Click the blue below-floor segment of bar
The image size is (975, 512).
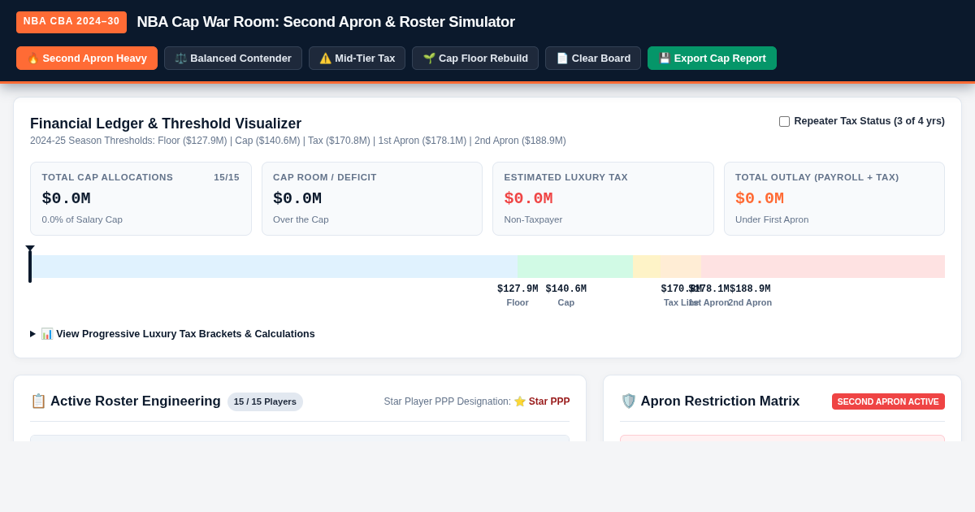274,267
